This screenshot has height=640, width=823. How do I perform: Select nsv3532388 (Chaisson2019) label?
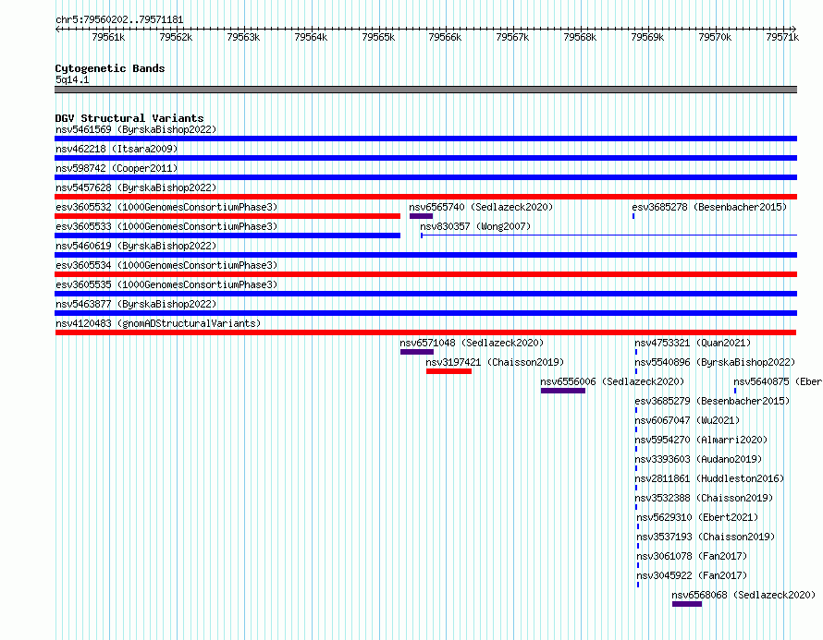tap(704, 498)
